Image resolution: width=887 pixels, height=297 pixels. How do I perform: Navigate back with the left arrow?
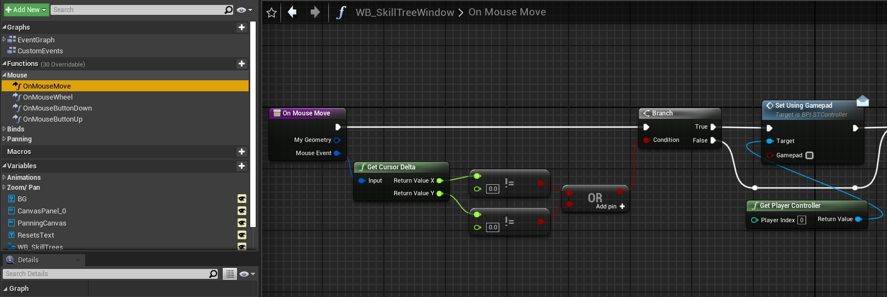pyautogui.click(x=293, y=12)
